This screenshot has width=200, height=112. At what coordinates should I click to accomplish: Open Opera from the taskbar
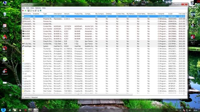[25, 110]
